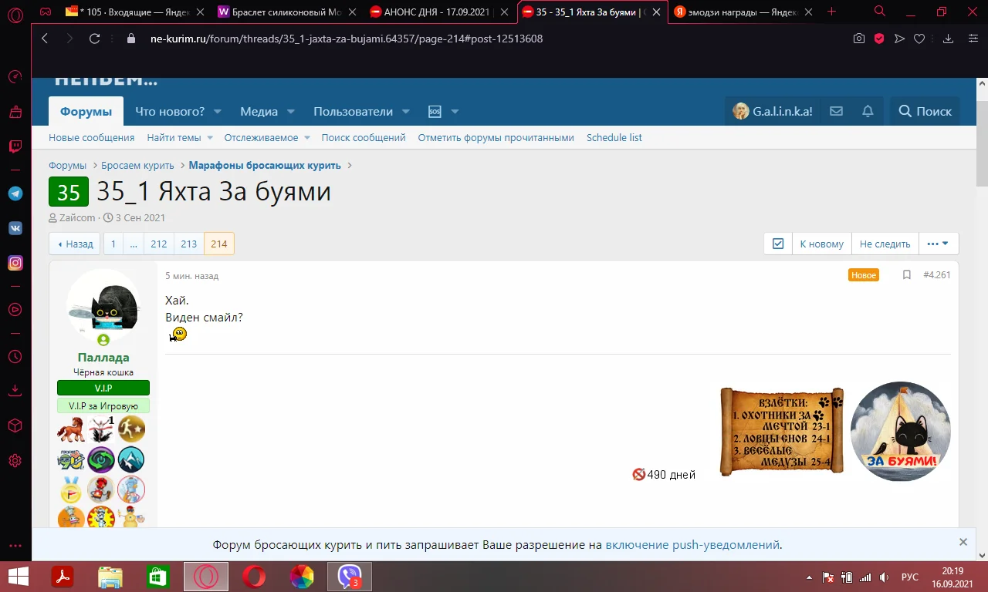
Task: Click Не следить to stop watching the thread
Action: [x=885, y=244]
